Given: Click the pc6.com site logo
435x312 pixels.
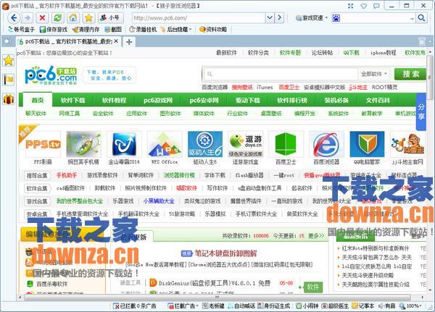Looking at the screenshot, I should coord(51,75).
